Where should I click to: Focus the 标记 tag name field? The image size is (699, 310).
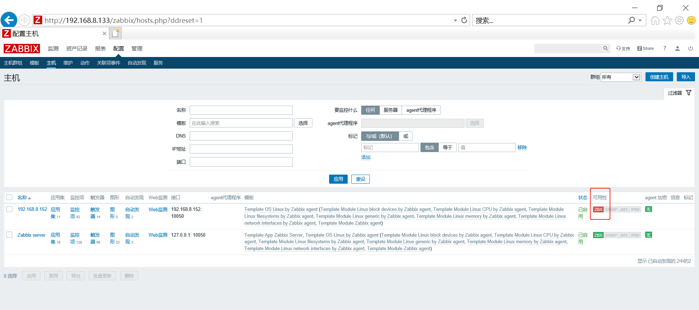(x=390, y=147)
